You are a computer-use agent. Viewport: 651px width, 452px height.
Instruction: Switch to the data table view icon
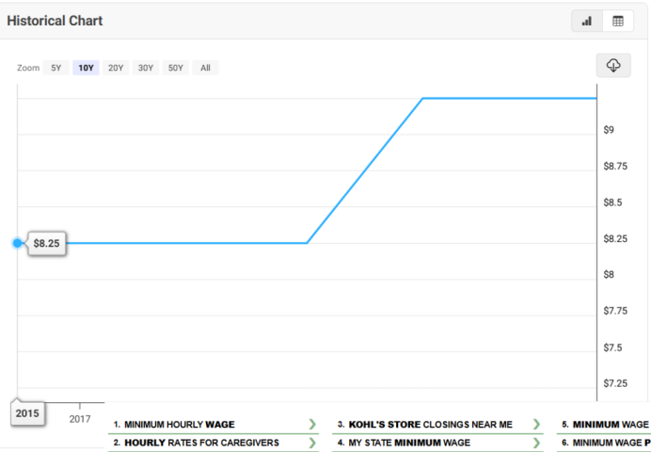click(x=618, y=21)
